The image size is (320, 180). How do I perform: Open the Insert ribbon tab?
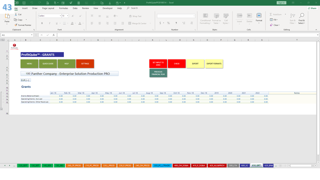click(25, 8)
